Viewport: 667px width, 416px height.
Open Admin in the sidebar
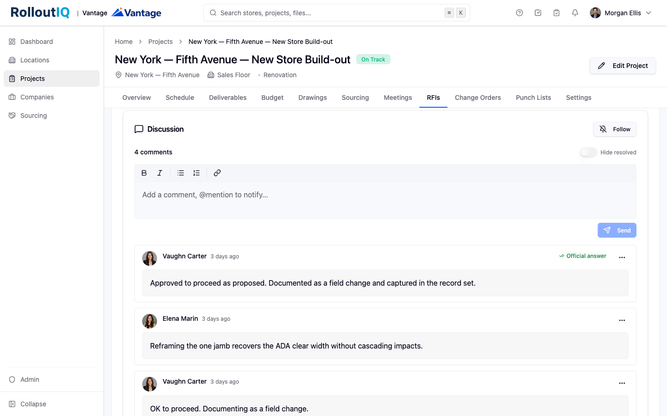pos(51,379)
